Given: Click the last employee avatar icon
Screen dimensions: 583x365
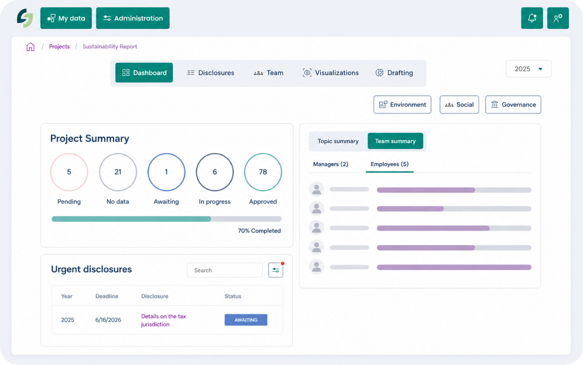Looking at the screenshot, I should pos(316,267).
